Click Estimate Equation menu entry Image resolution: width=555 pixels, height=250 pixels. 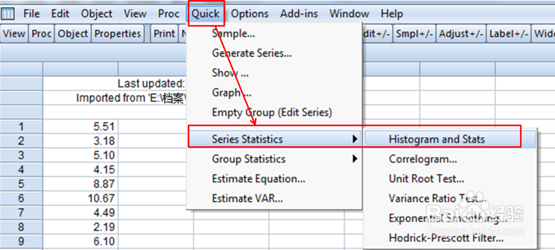258,179
